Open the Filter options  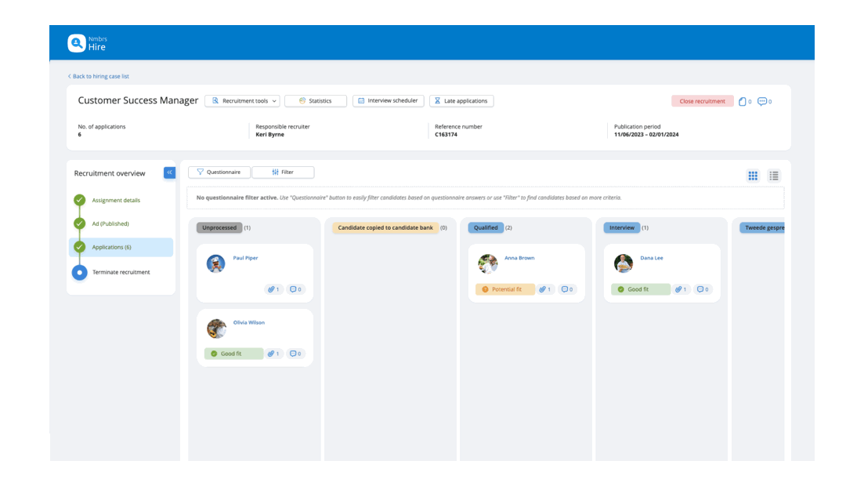pyautogui.click(x=283, y=172)
